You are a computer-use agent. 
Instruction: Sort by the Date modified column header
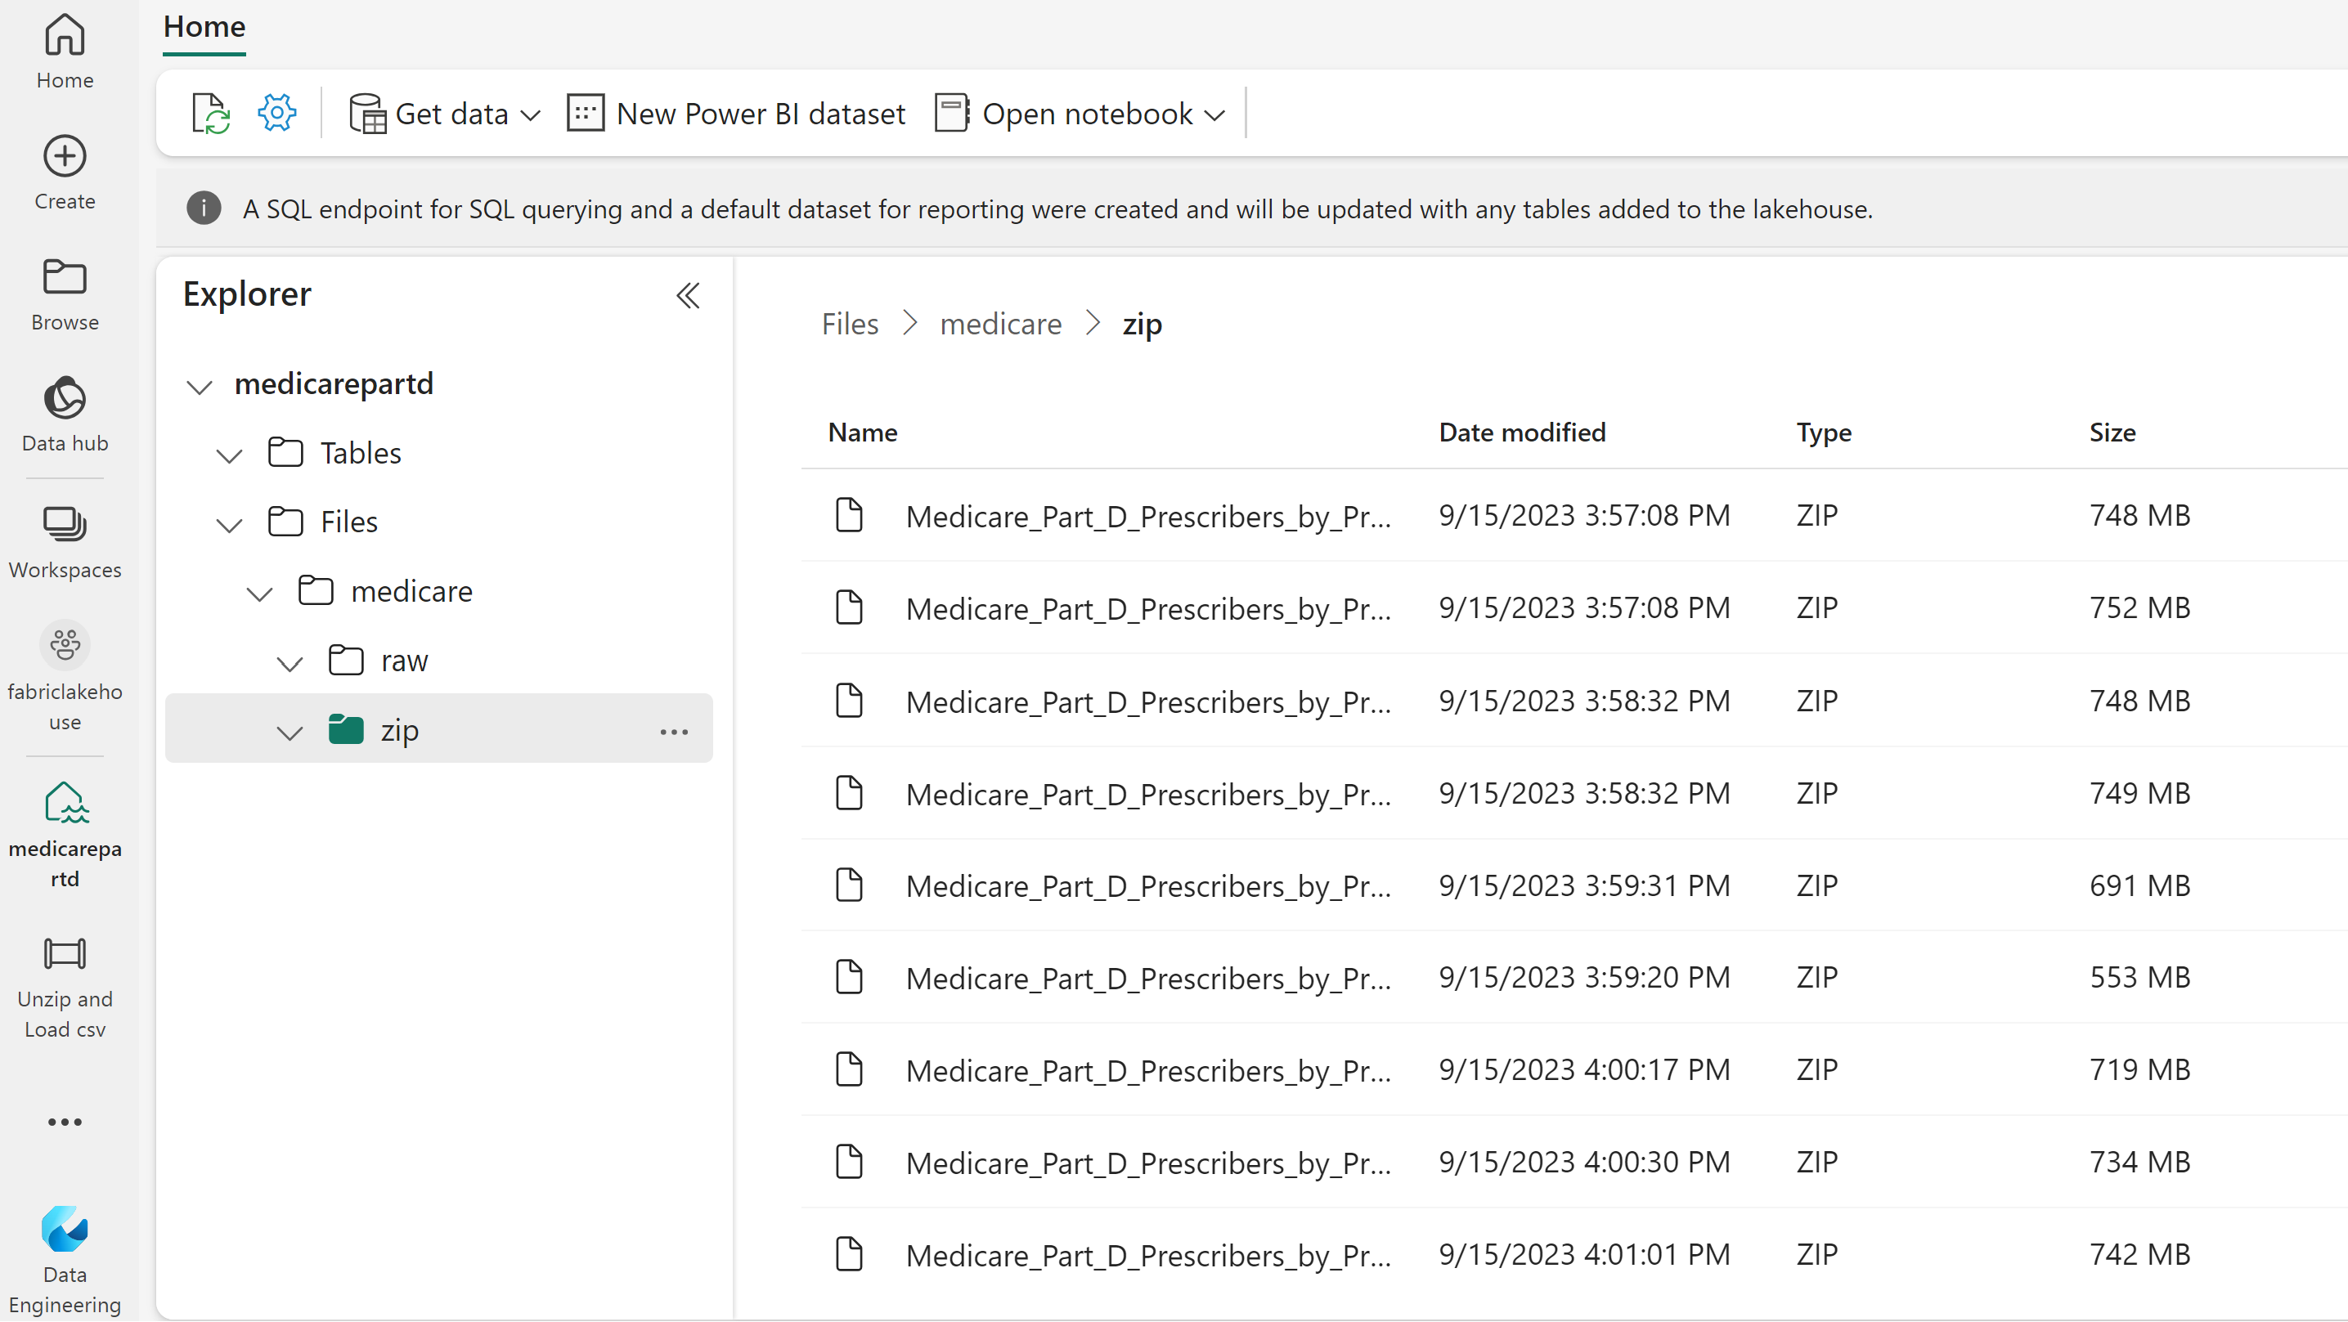(1522, 432)
